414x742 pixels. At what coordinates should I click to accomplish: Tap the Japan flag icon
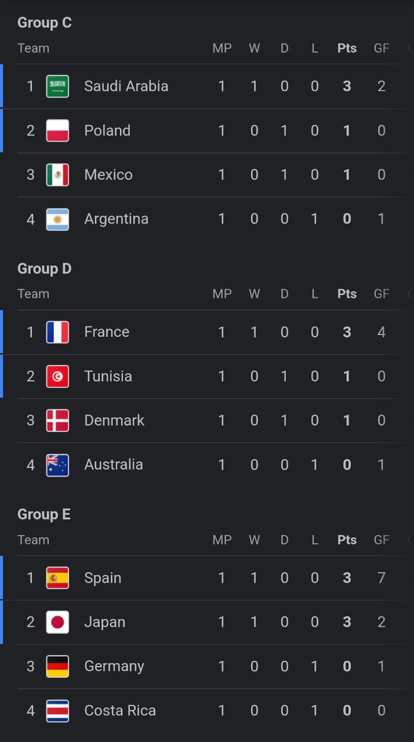pos(57,622)
